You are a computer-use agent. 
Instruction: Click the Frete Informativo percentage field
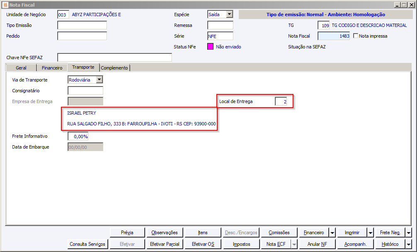tap(78, 136)
